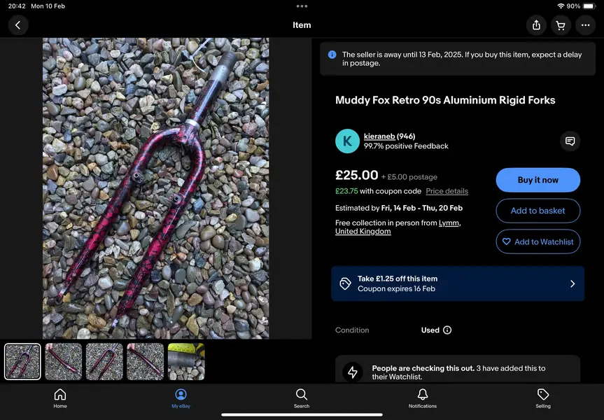Click Buy it now
604x420 pixels.
tap(538, 180)
